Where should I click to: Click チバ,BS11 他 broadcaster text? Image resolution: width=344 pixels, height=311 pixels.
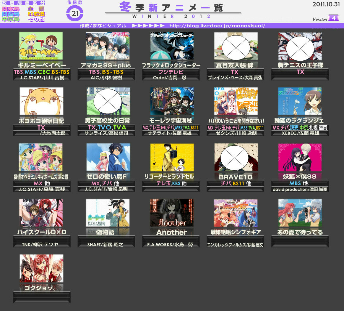pyautogui.click(x=236, y=183)
